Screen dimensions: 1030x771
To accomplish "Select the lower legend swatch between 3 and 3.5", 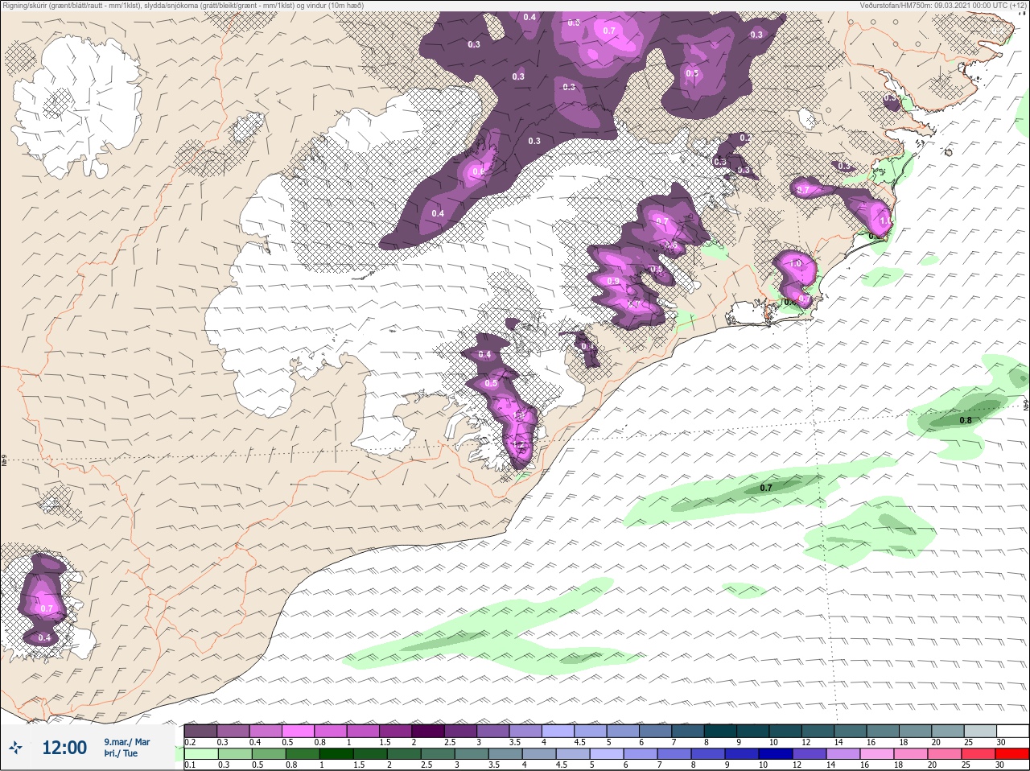I will (x=472, y=754).
